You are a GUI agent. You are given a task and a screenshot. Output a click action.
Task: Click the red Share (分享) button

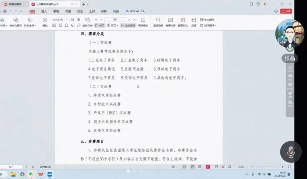pos(286,11)
